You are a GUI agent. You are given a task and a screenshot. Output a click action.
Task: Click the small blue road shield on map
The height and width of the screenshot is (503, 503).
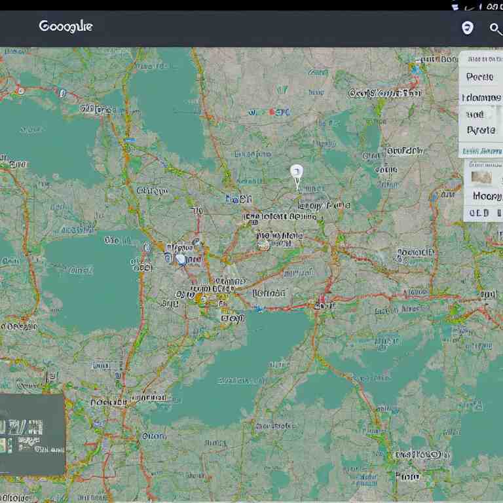point(130,140)
